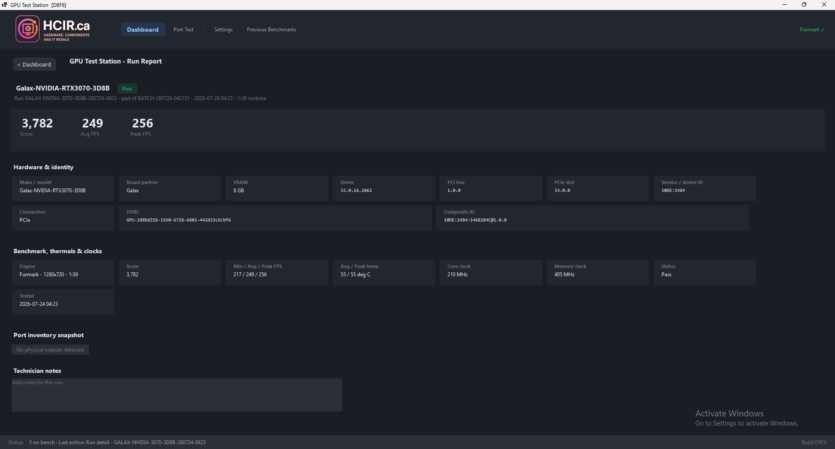Select driver version 32.0.16.1062
This screenshot has width=835, height=449.
click(356, 191)
